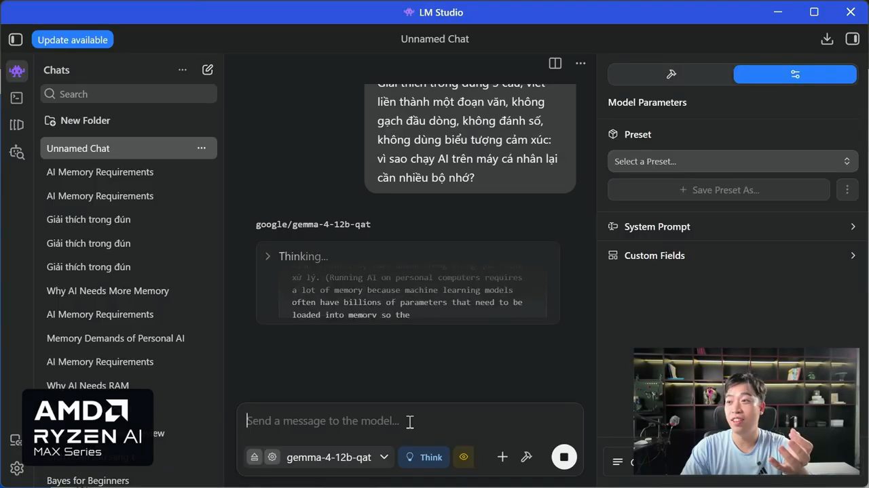Screen dimensions: 869x488
Task: Toggle the left sidebar panel
Action: 16,39
